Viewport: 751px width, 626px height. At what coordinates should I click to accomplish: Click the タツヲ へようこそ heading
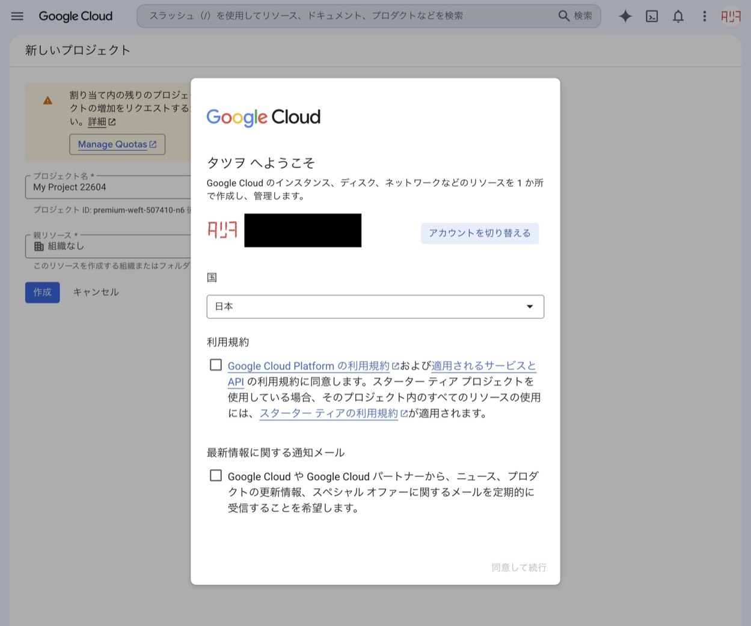261,163
